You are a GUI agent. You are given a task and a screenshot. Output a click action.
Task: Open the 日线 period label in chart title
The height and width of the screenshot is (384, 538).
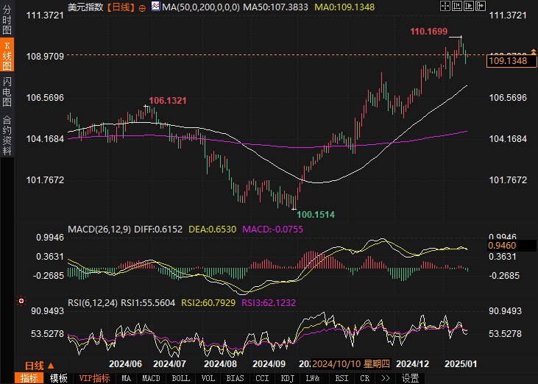(x=121, y=7)
